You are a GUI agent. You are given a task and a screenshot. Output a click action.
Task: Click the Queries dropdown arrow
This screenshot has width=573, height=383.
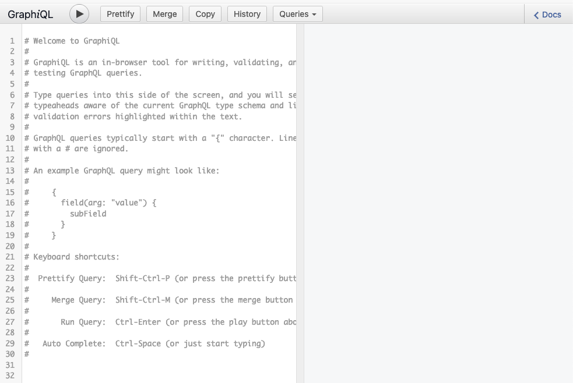pyautogui.click(x=314, y=14)
